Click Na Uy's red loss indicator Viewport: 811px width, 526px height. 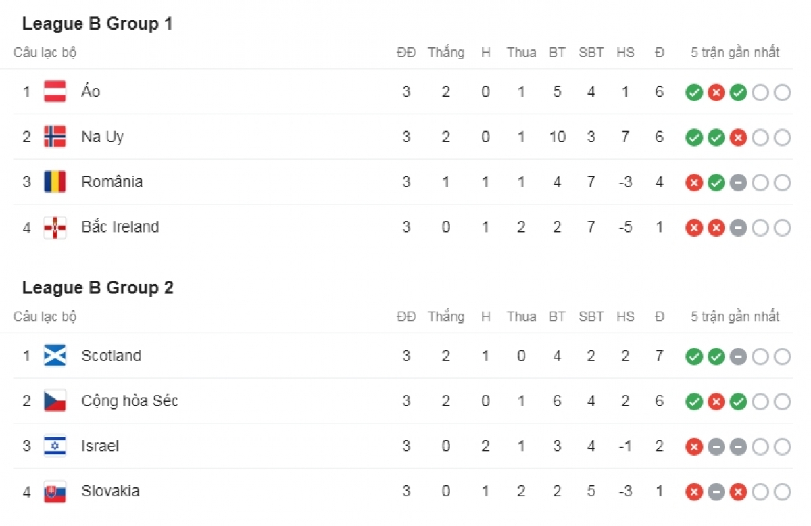[738, 138]
